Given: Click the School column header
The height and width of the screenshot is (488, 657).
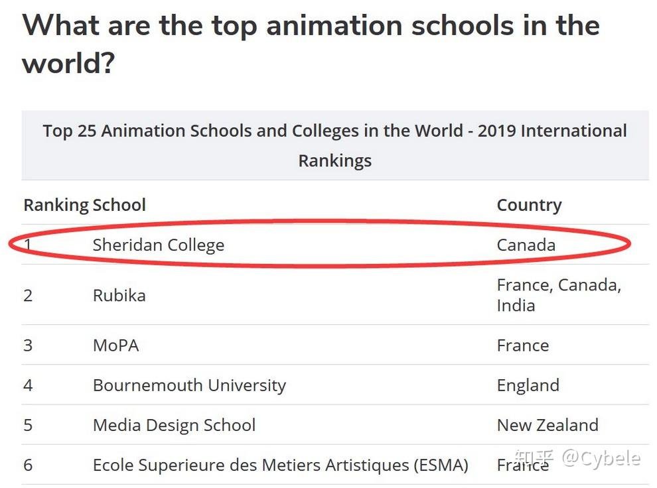Looking at the screenshot, I should click(x=119, y=205).
